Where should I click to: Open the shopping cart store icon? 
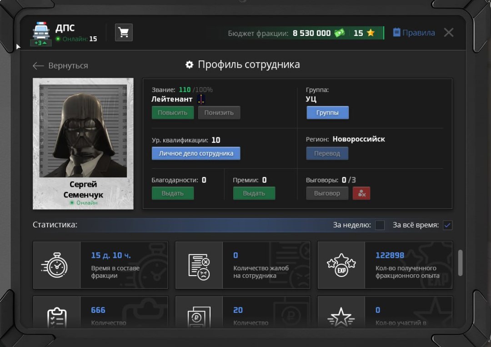[123, 33]
